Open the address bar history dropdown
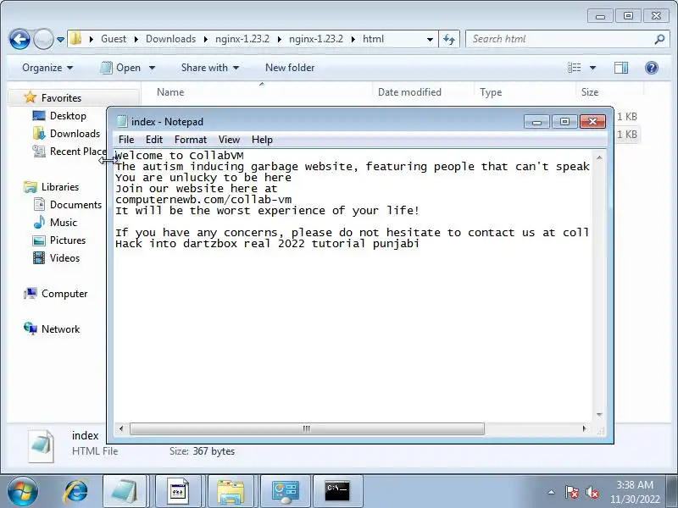Screen dimensions: 678x508 [430, 39]
